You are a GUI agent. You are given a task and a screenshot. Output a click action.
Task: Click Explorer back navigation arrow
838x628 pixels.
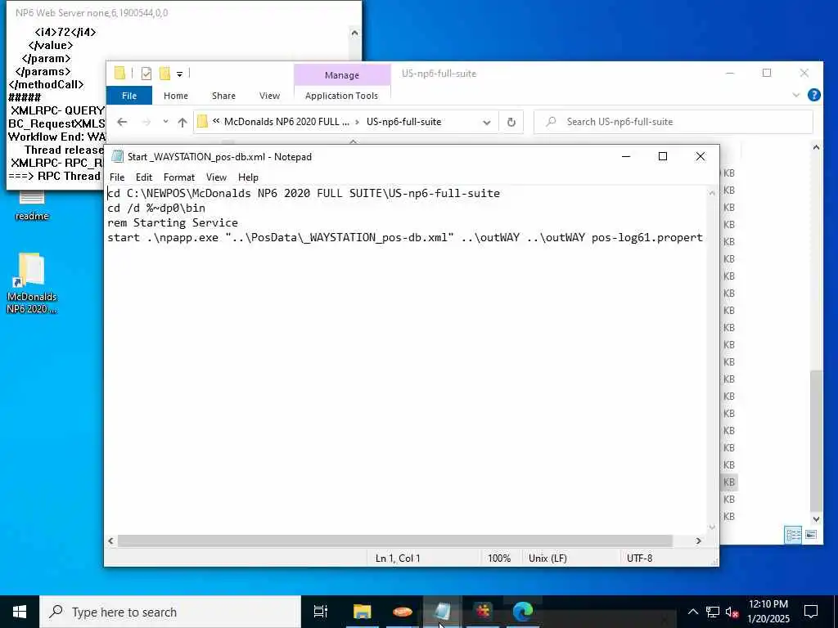122,122
